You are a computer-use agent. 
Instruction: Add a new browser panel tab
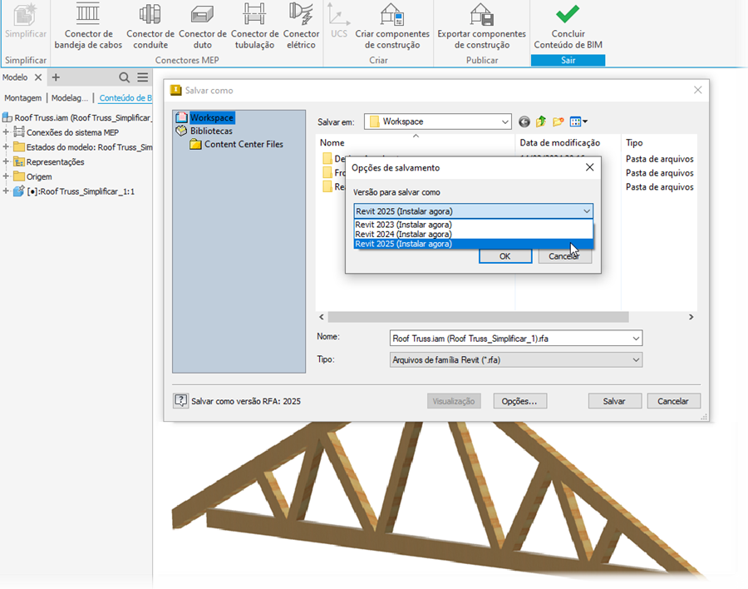pos(56,77)
